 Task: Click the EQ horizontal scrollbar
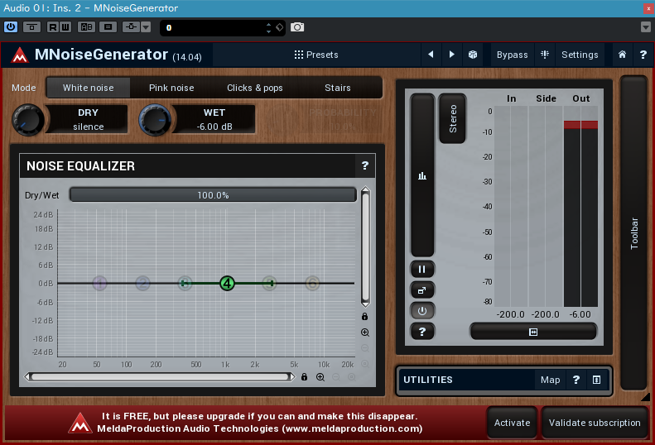(x=160, y=377)
